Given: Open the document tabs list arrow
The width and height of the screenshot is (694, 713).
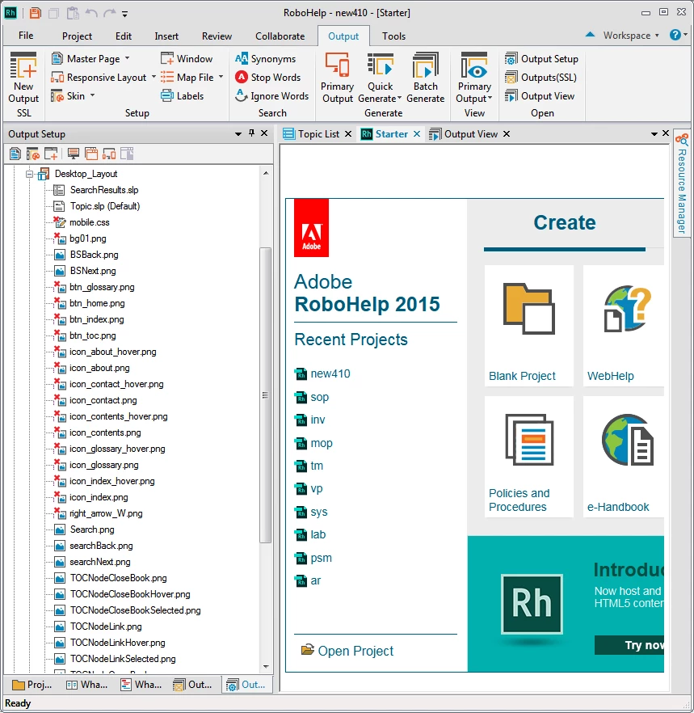Looking at the screenshot, I should 654,134.
